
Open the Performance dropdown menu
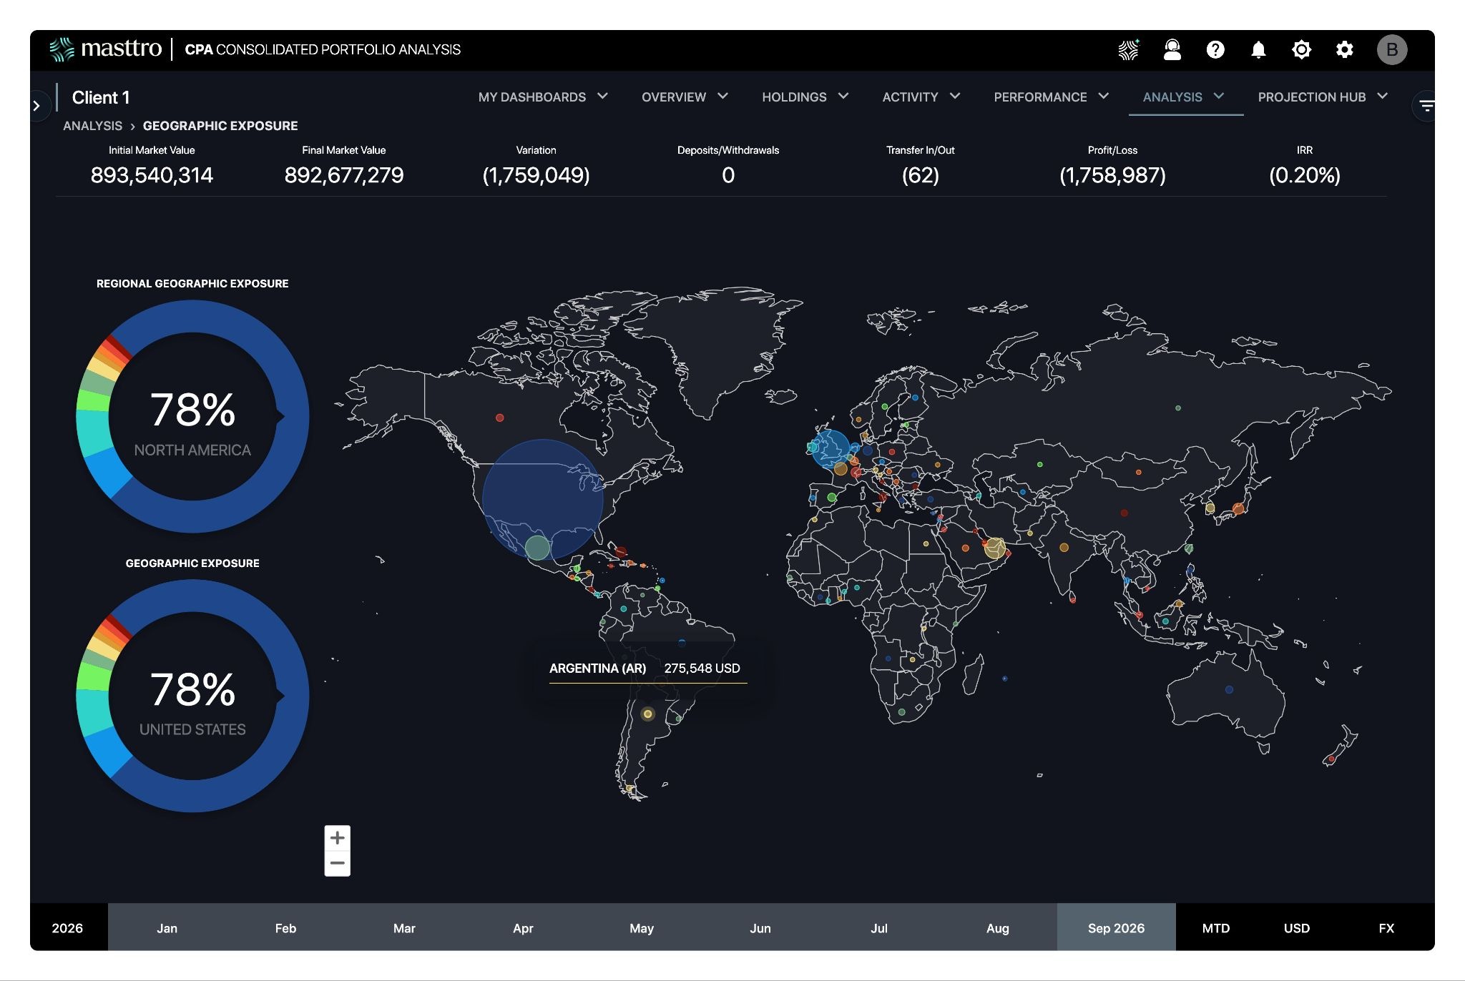[x=1051, y=97]
